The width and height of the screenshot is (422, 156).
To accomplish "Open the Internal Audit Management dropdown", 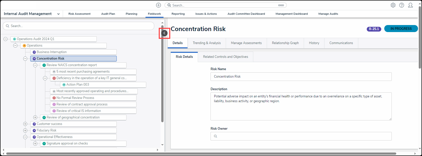I will [58, 14].
